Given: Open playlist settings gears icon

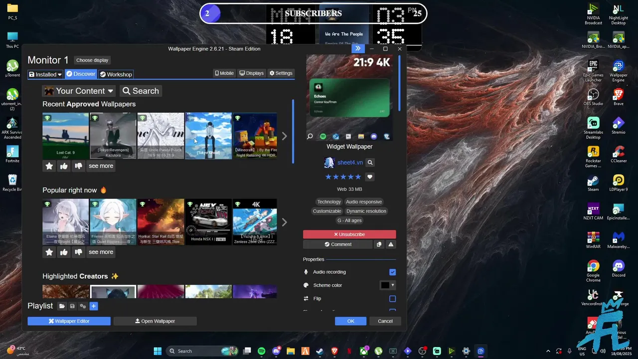Looking at the screenshot, I should point(83,306).
